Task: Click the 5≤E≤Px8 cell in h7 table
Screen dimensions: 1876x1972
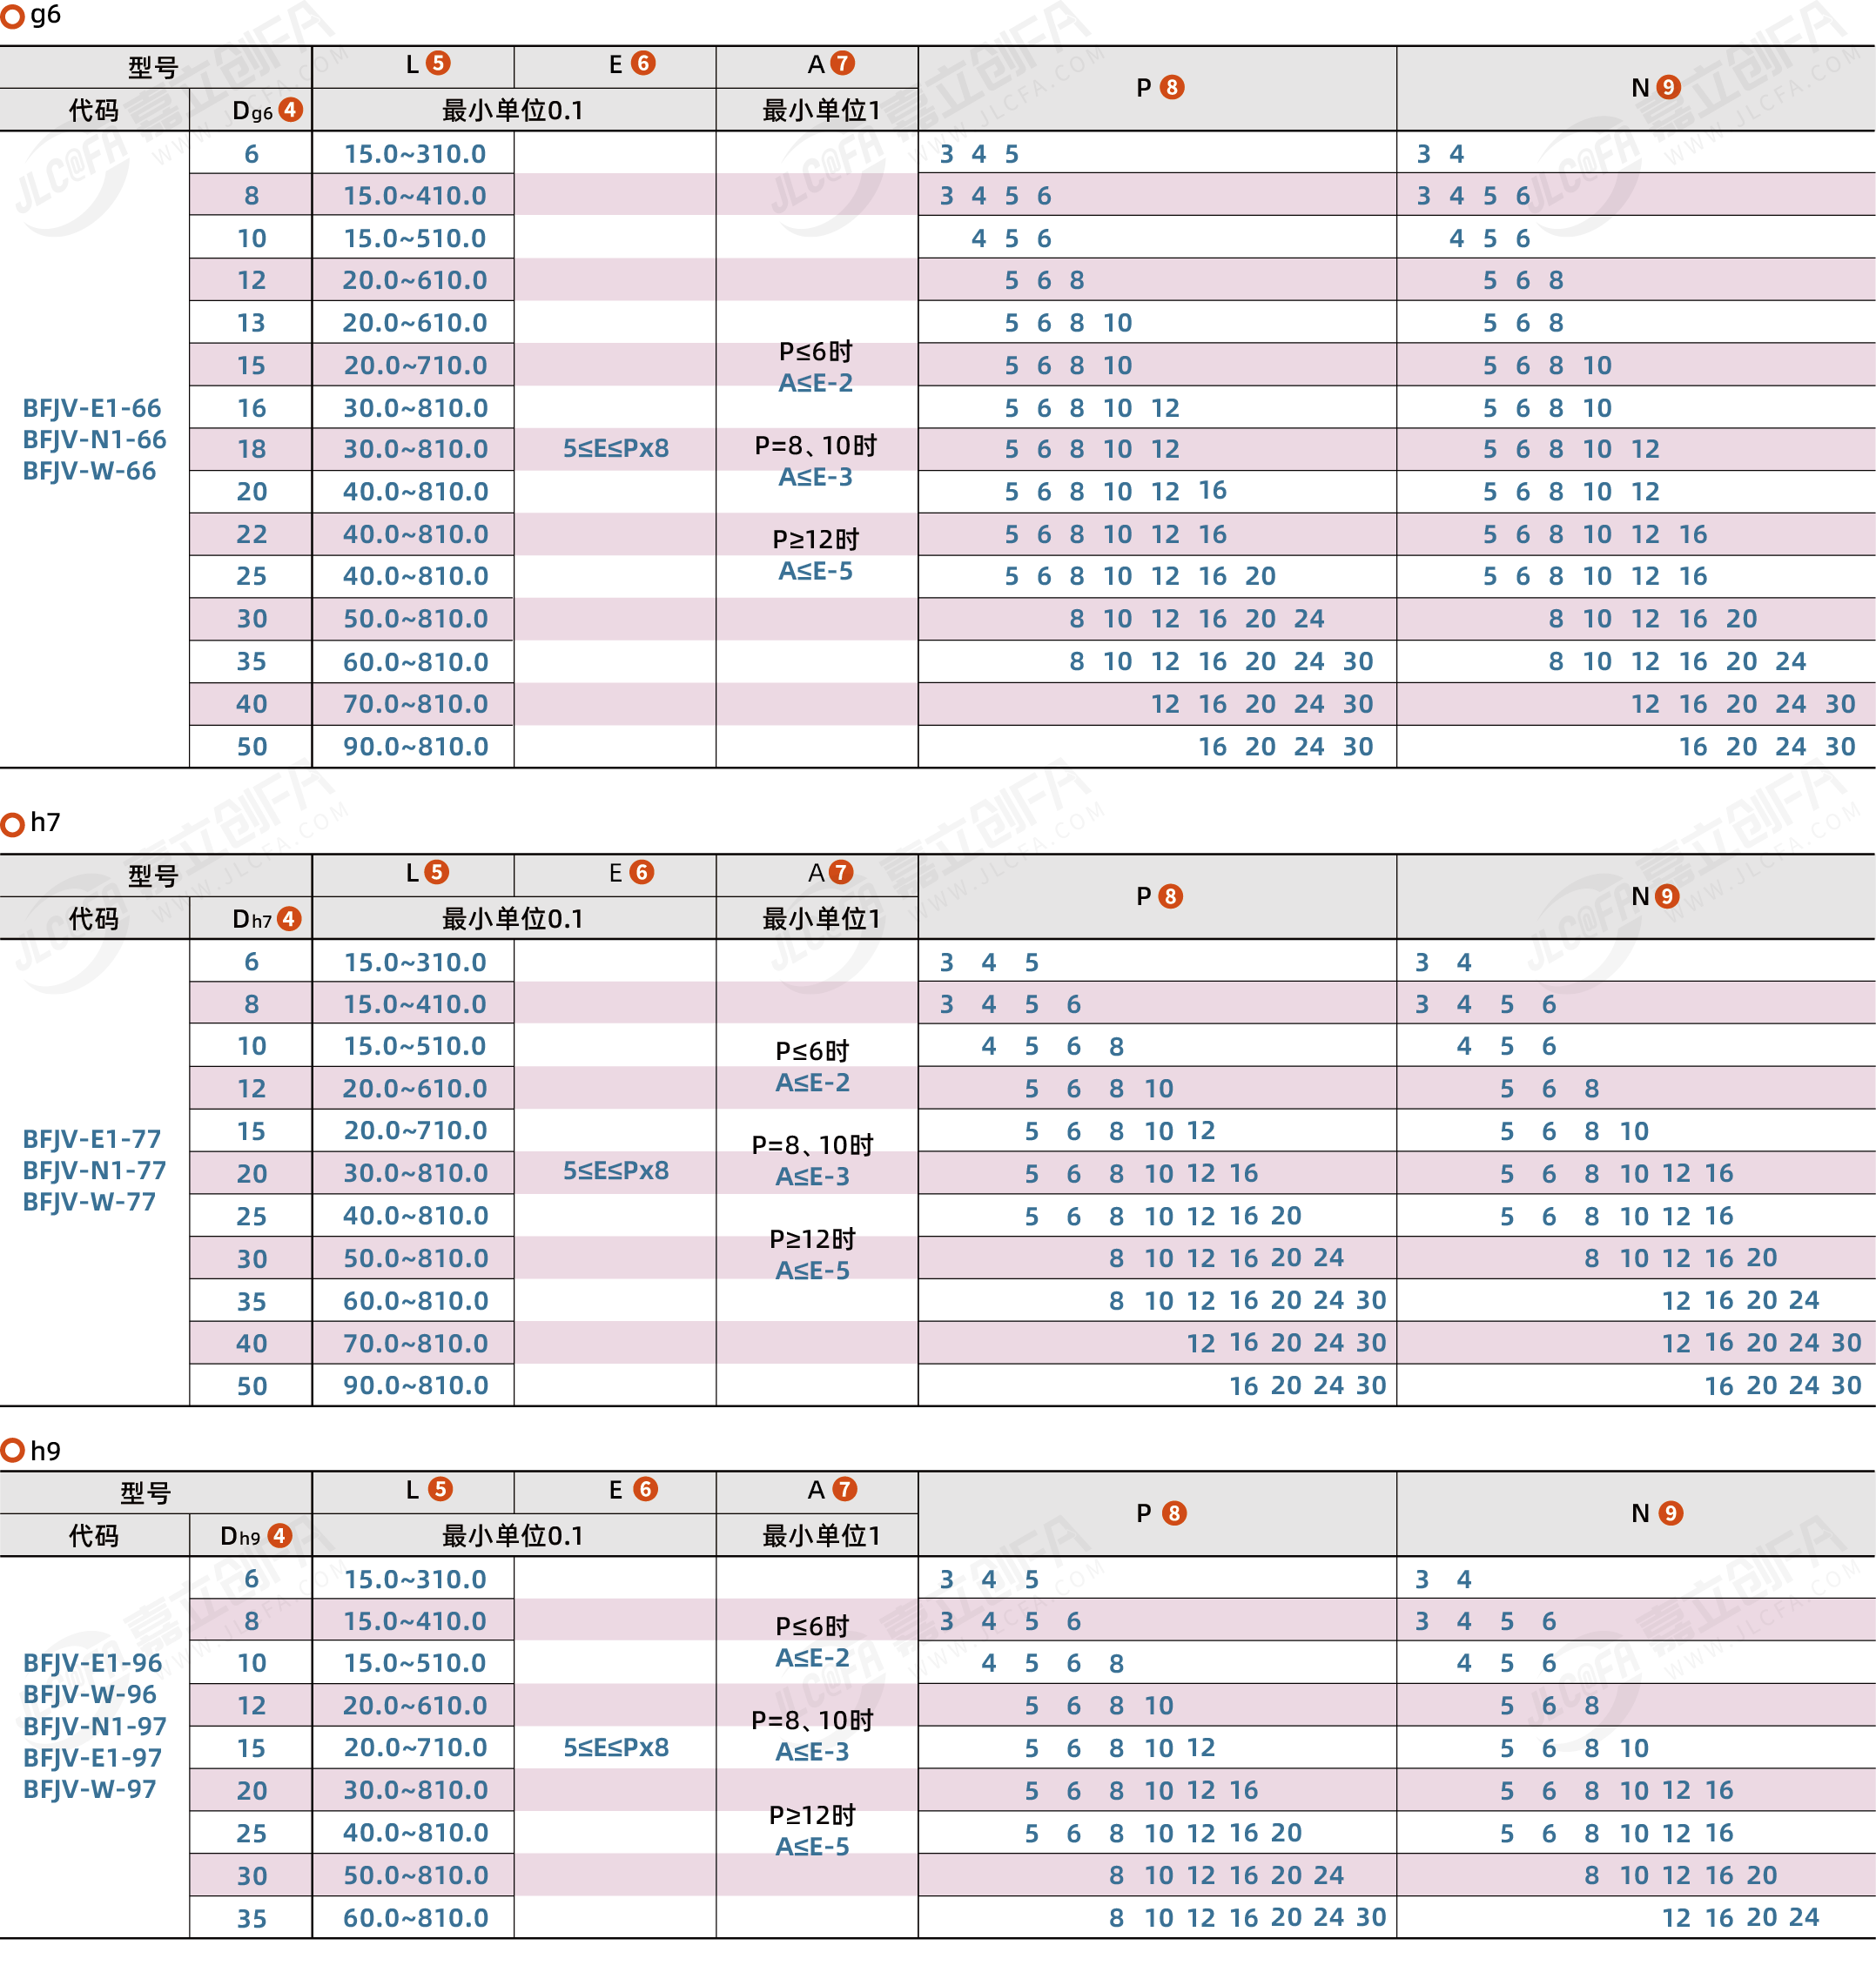Action: pyautogui.click(x=616, y=1170)
